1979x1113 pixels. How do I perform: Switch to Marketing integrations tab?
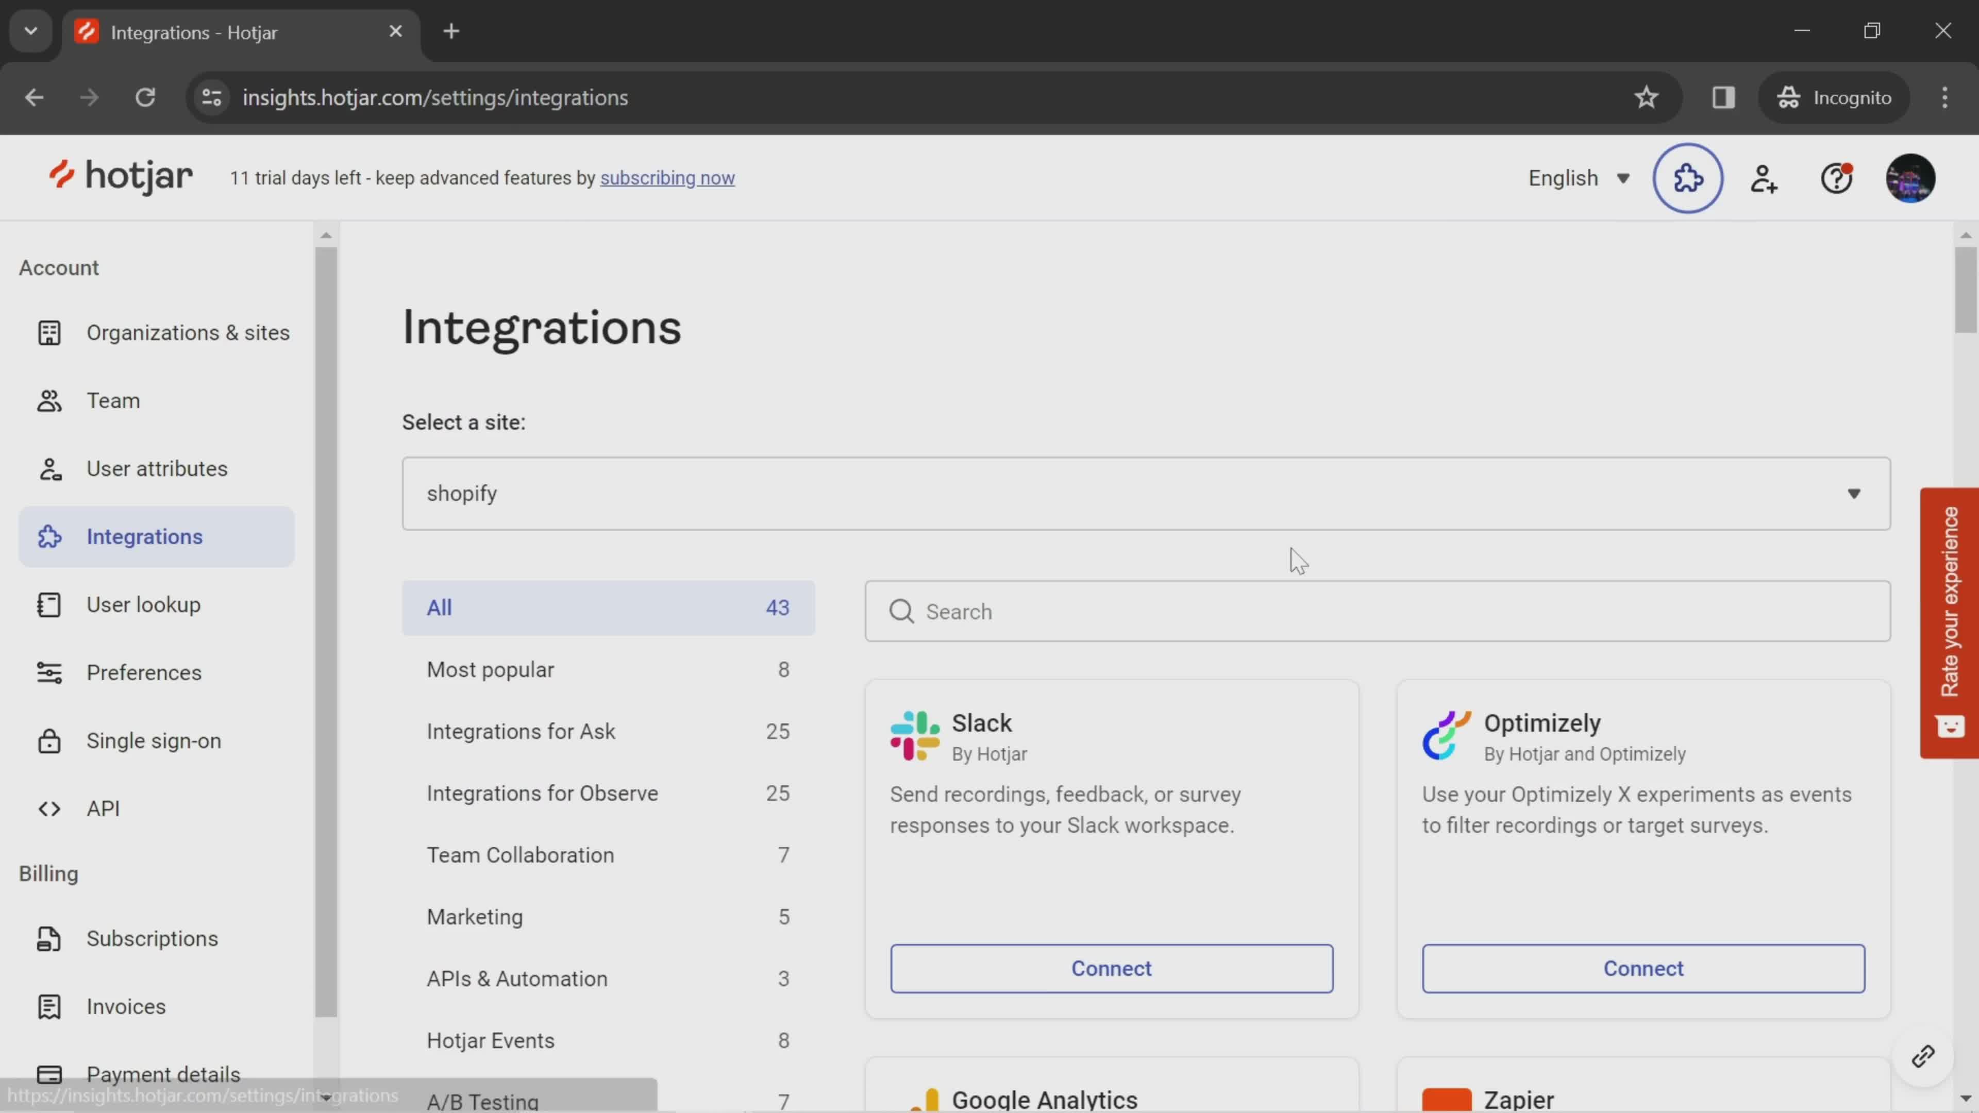(474, 916)
